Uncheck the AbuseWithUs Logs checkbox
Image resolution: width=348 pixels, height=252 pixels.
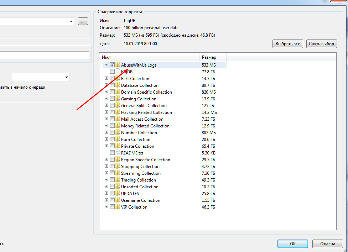[x=112, y=65]
